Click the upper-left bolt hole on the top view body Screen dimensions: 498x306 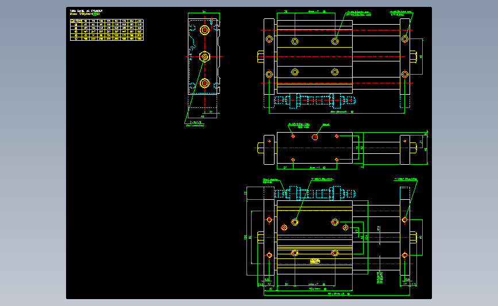[295, 41]
